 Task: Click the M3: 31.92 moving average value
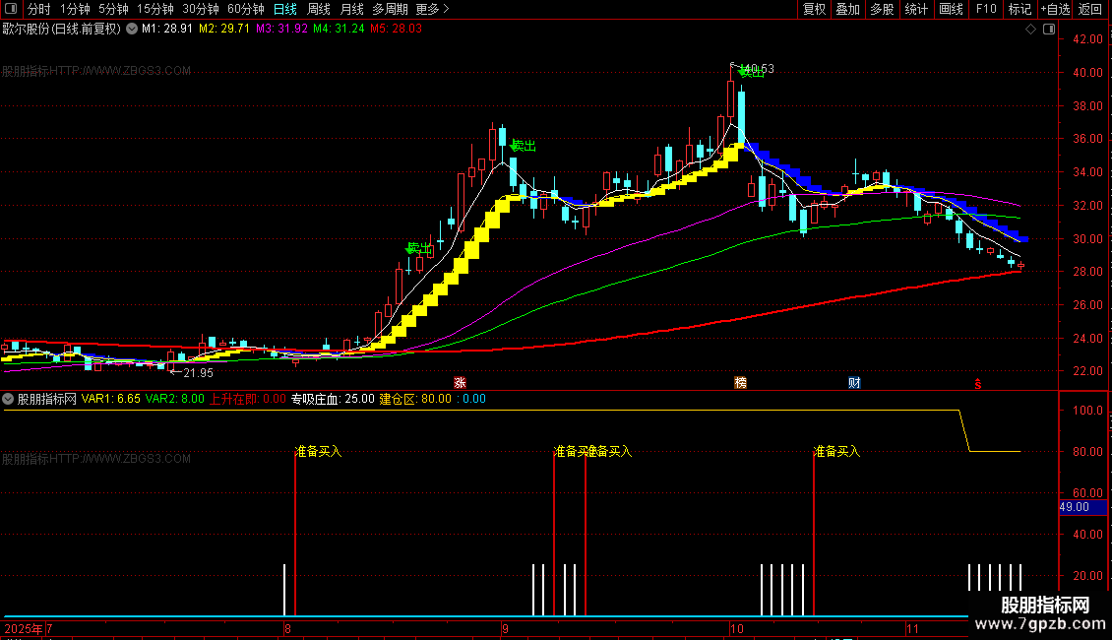[281, 30]
